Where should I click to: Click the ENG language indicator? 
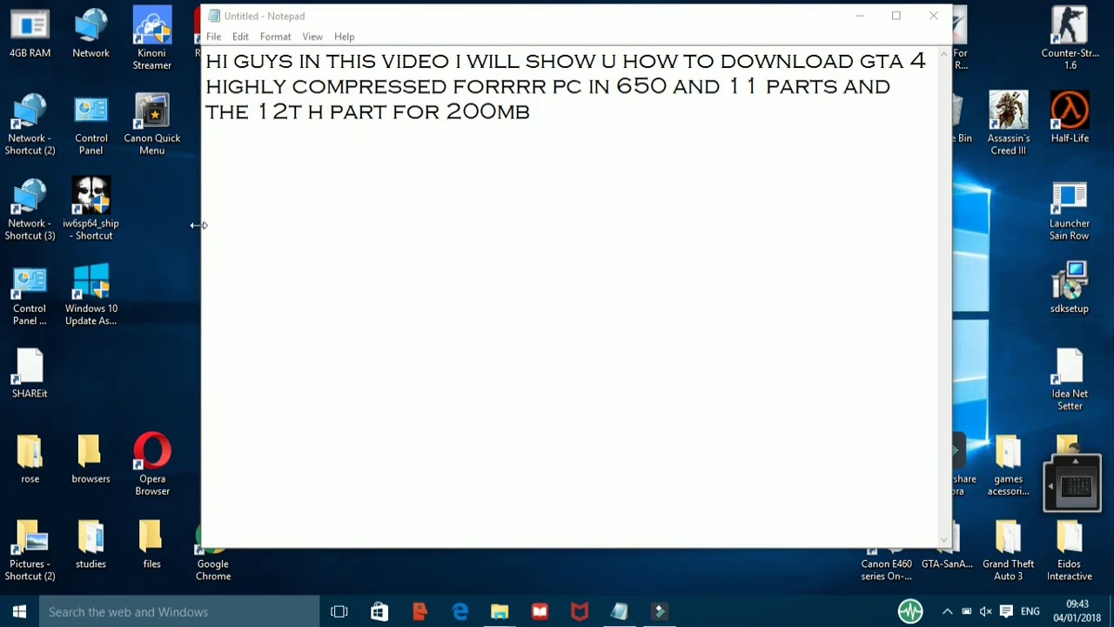[x=1030, y=611]
